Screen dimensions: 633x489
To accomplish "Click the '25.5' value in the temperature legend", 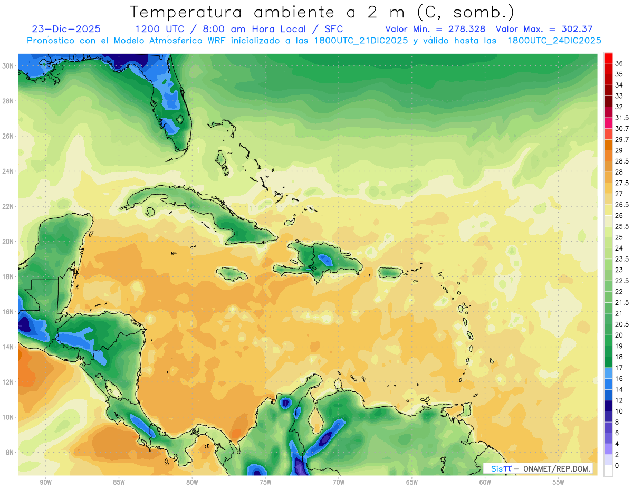I will pyautogui.click(x=622, y=226).
